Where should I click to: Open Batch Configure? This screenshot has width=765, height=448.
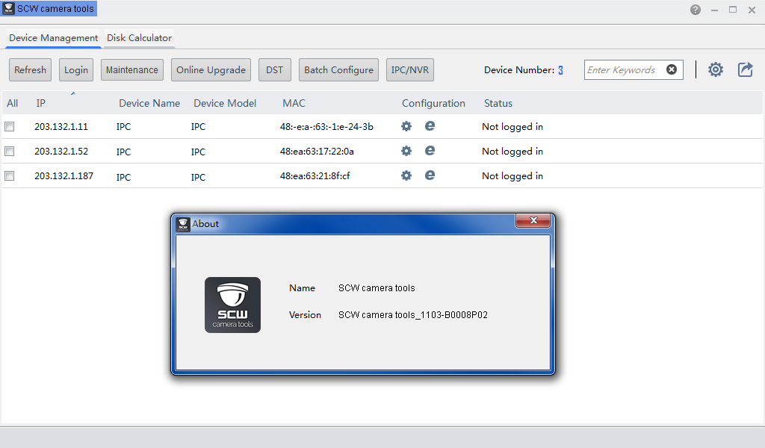coord(338,69)
